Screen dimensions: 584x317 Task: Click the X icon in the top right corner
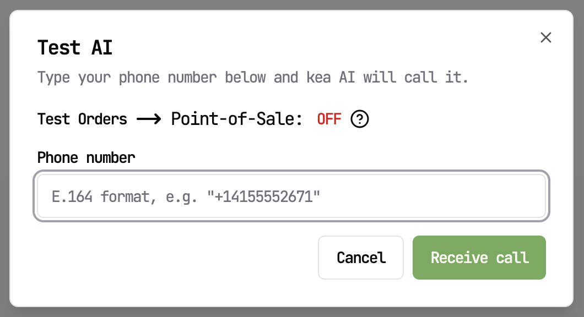[546, 37]
